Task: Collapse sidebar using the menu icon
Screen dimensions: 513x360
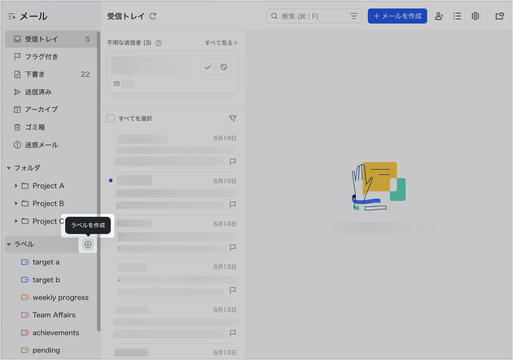Action: click(12, 16)
